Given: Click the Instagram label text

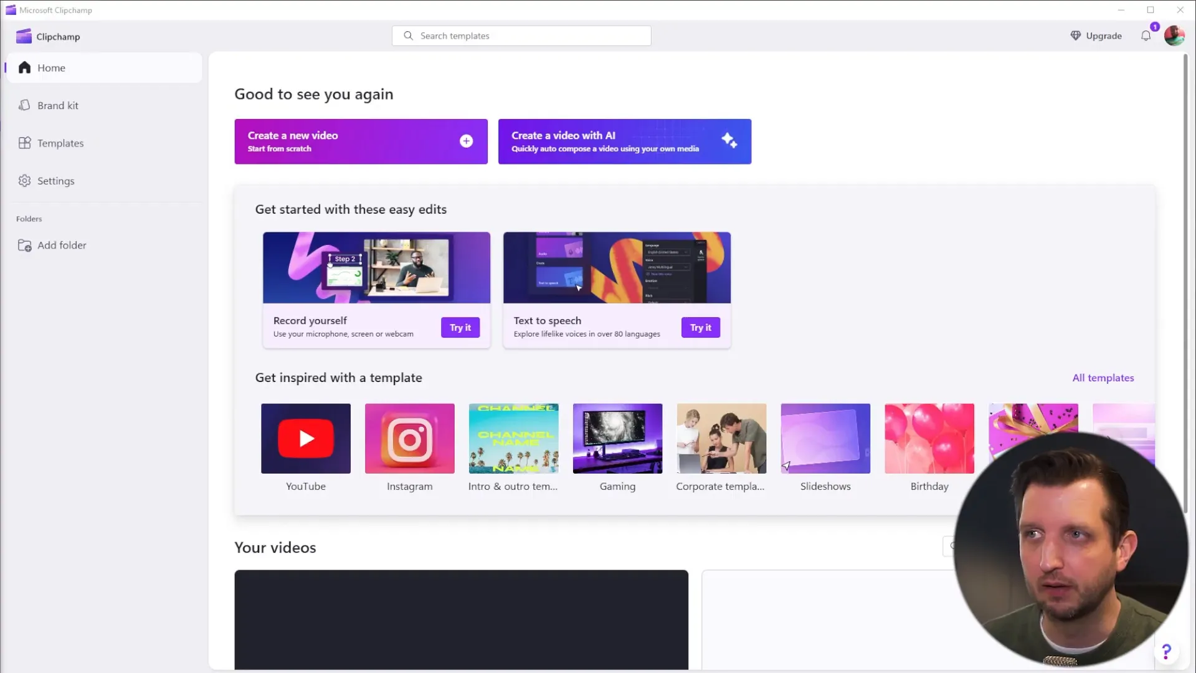Looking at the screenshot, I should click(x=410, y=487).
